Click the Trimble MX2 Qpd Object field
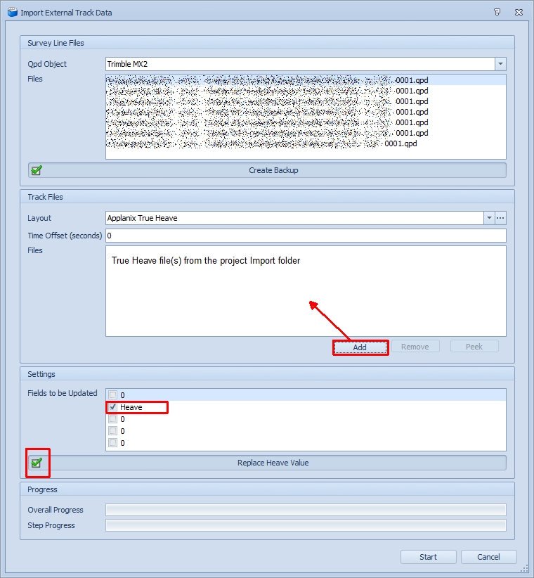This screenshot has height=578, width=534. tap(300, 64)
